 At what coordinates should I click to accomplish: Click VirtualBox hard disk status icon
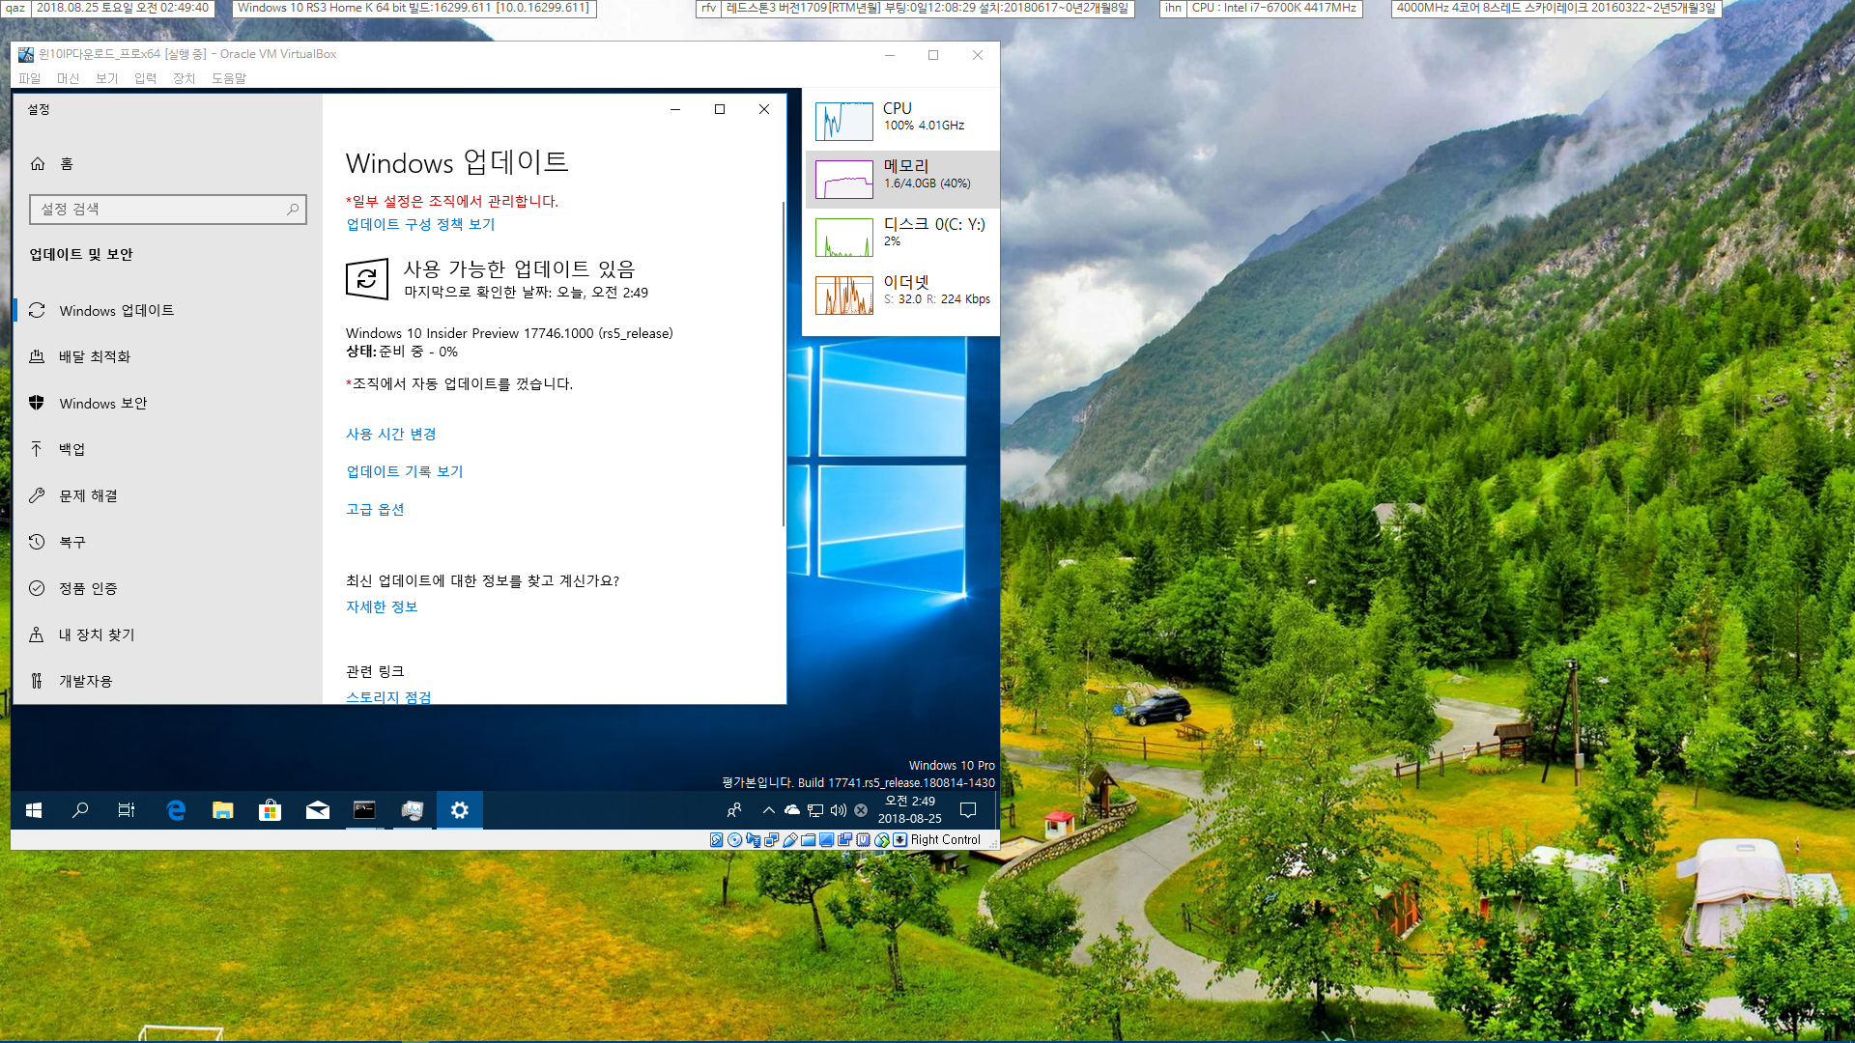pyautogui.click(x=716, y=839)
